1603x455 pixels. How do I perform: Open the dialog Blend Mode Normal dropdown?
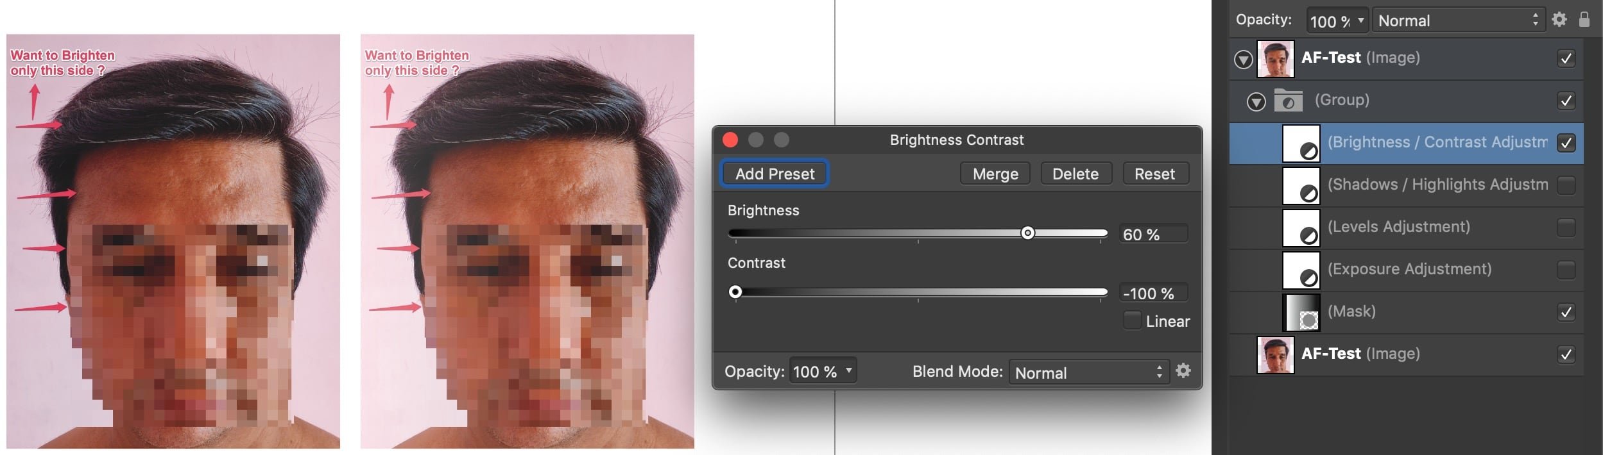pyautogui.click(x=1089, y=372)
